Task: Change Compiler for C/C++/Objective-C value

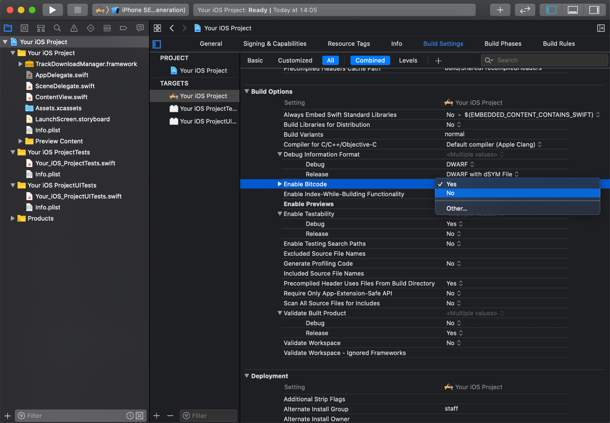Action: pos(494,145)
